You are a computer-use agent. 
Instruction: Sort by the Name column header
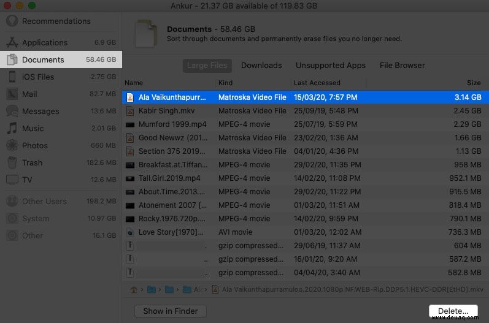[x=134, y=83]
